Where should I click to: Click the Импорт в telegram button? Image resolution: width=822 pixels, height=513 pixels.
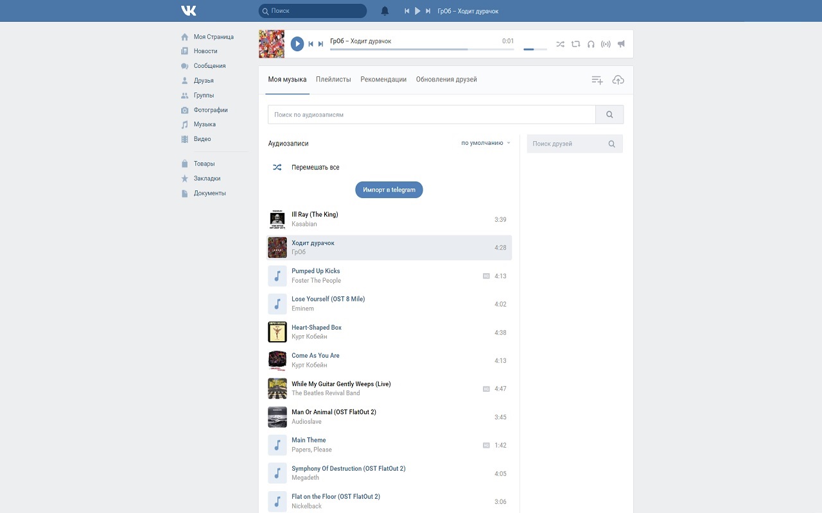click(x=389, y=190)
